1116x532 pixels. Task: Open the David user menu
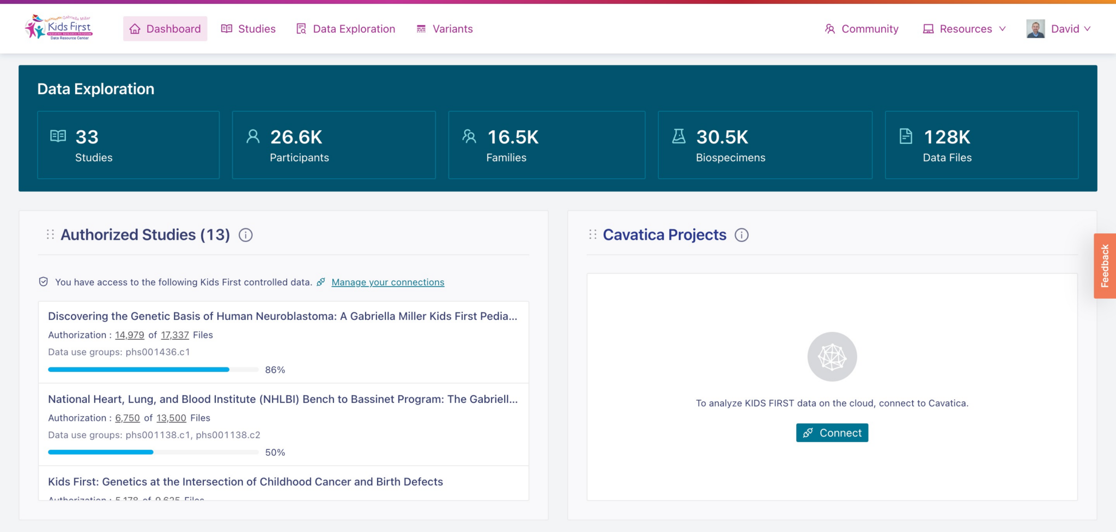(1071, 29)
